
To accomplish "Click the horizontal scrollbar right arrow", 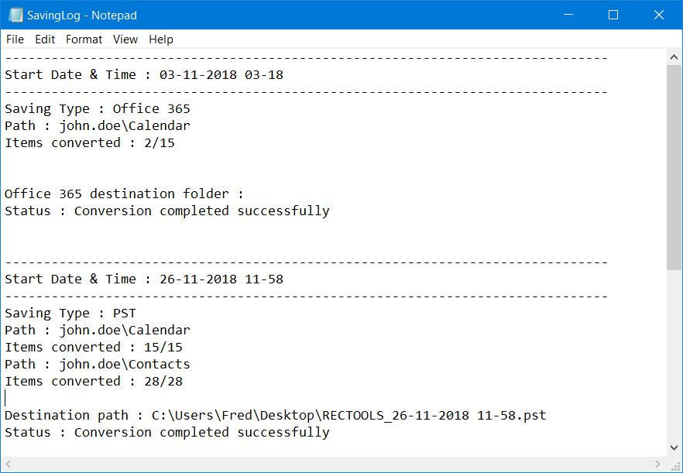I will pos(658,464).
